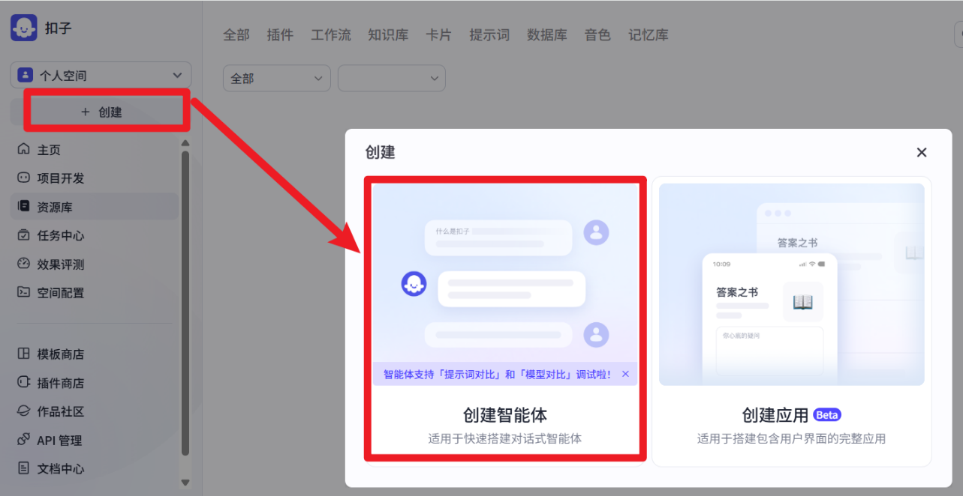Dismiss the 提示词对比 debug banner
The image size is (963, 496).
tap(626, 374)
